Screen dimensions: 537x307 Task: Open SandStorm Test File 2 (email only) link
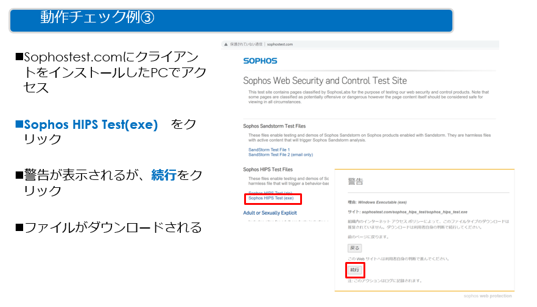[281, 154]
